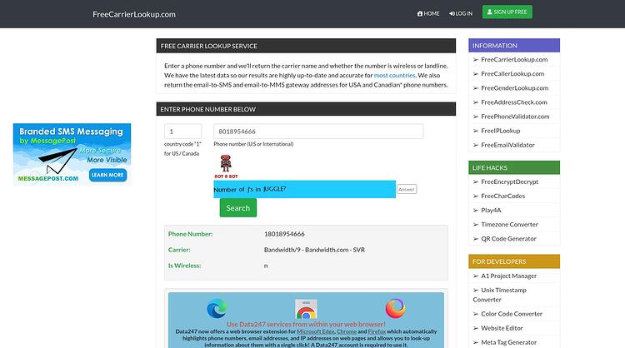Viewport: 625px width, 348px height.
Task: Open Log In from the navbar
Action: 460,13
